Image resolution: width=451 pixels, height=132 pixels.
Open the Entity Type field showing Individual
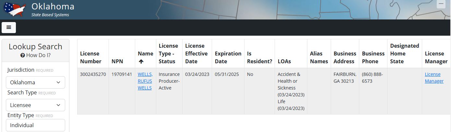click(35, 125)
